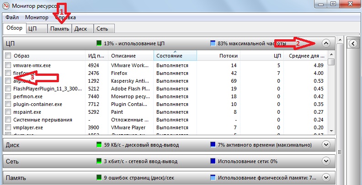362x185 pixels.
Task: Click the '59 КБ/с - дисковый ввод-вывод' text
Action: pos(141,145)
